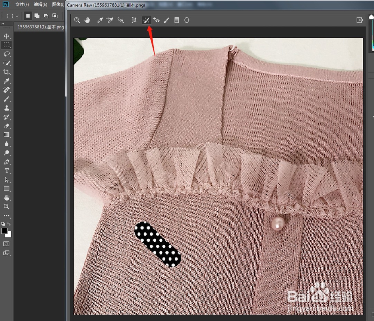
Task: Select the Zoom tool in Camera Raw toolbar
Action: click(77, 20)
